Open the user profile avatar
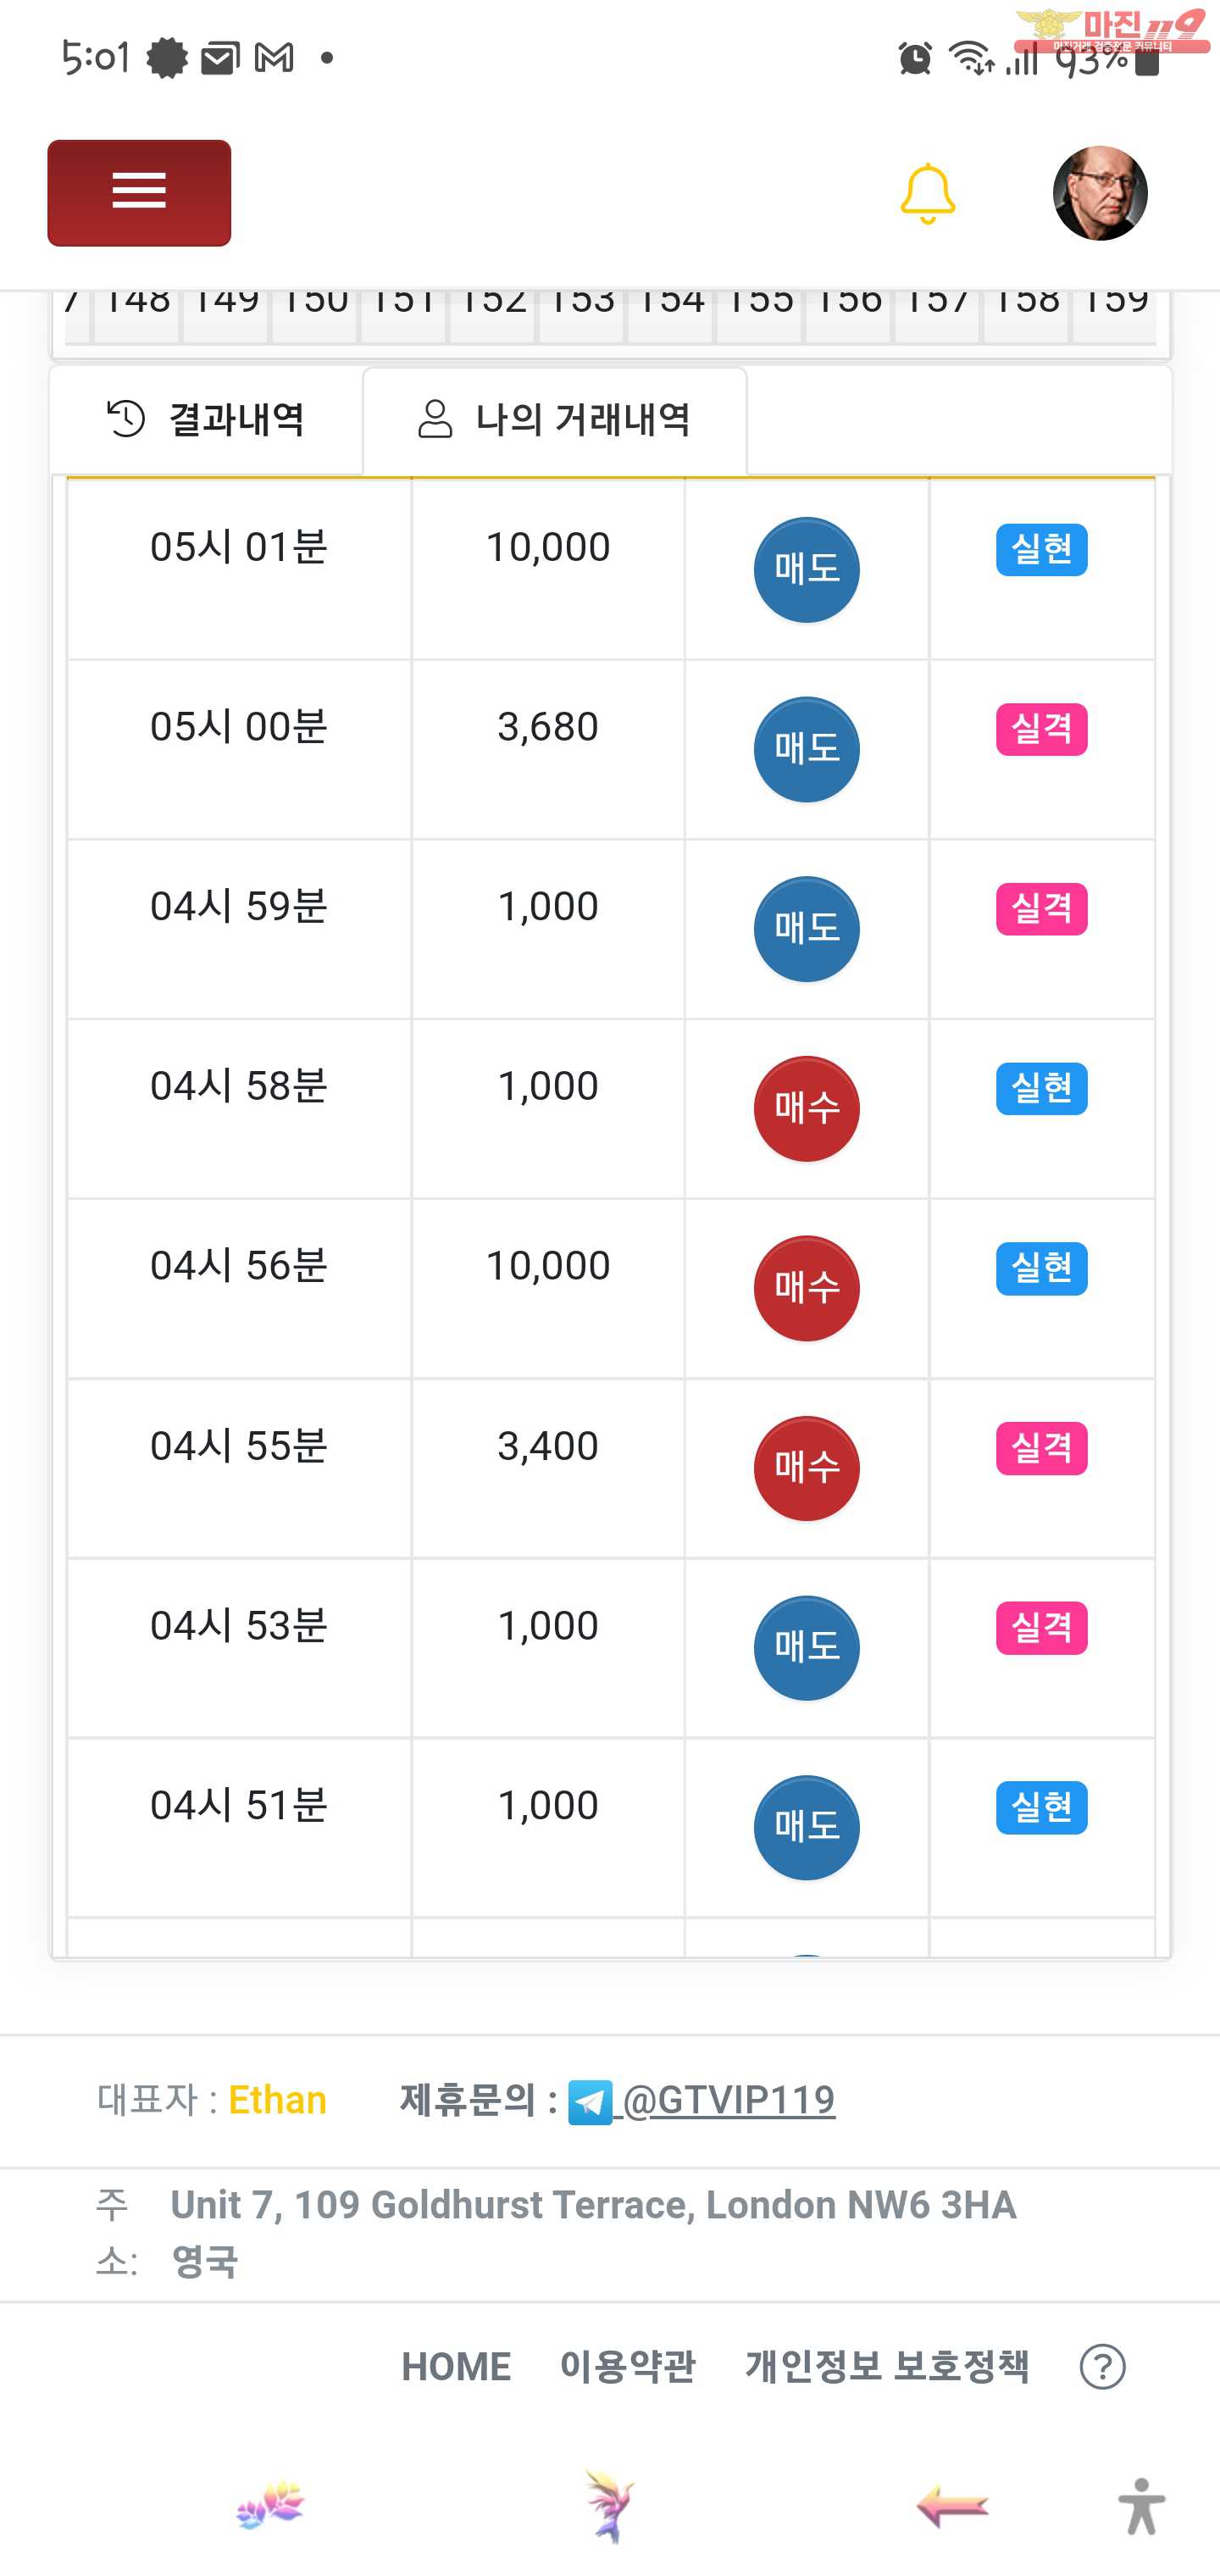This screenshot has height=2576, width=1220. click(x=1099, y=193)
